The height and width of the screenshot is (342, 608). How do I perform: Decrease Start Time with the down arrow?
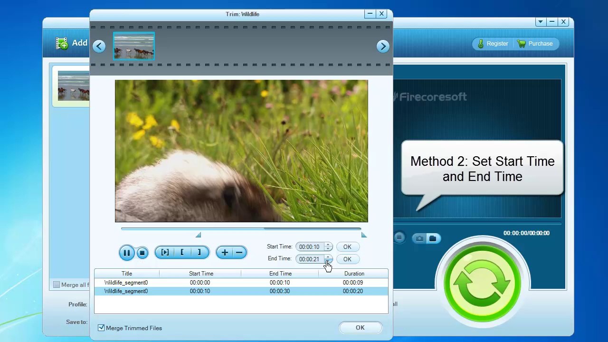(x=328, y=249)
